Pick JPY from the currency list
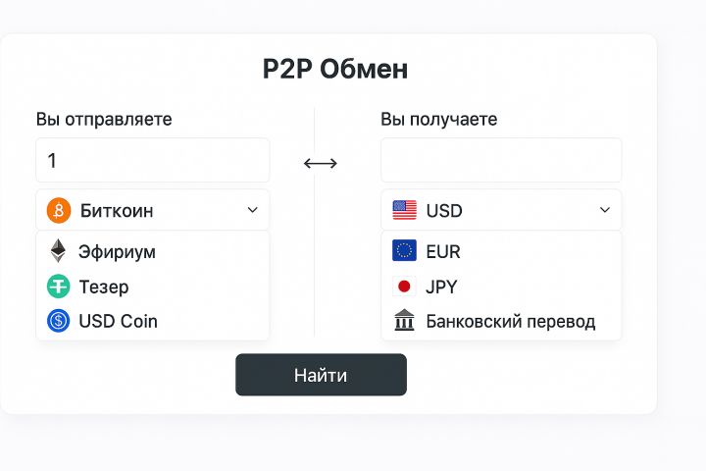 tap(442, 287)
